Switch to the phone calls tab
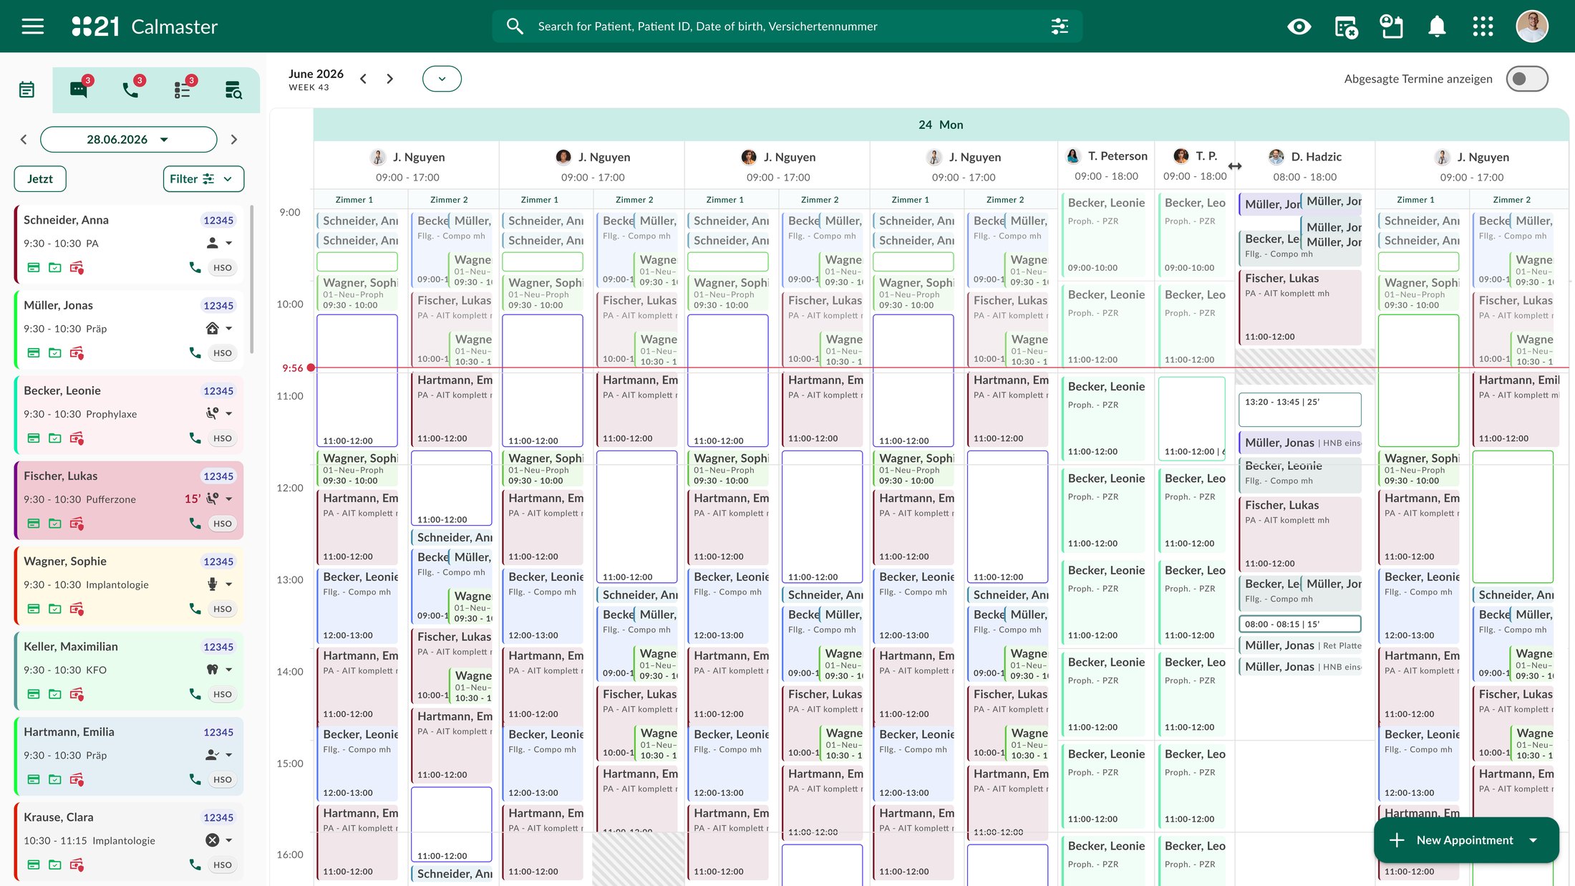The height and width of the screenshot is (886, 1575). (x=130, y=90)
